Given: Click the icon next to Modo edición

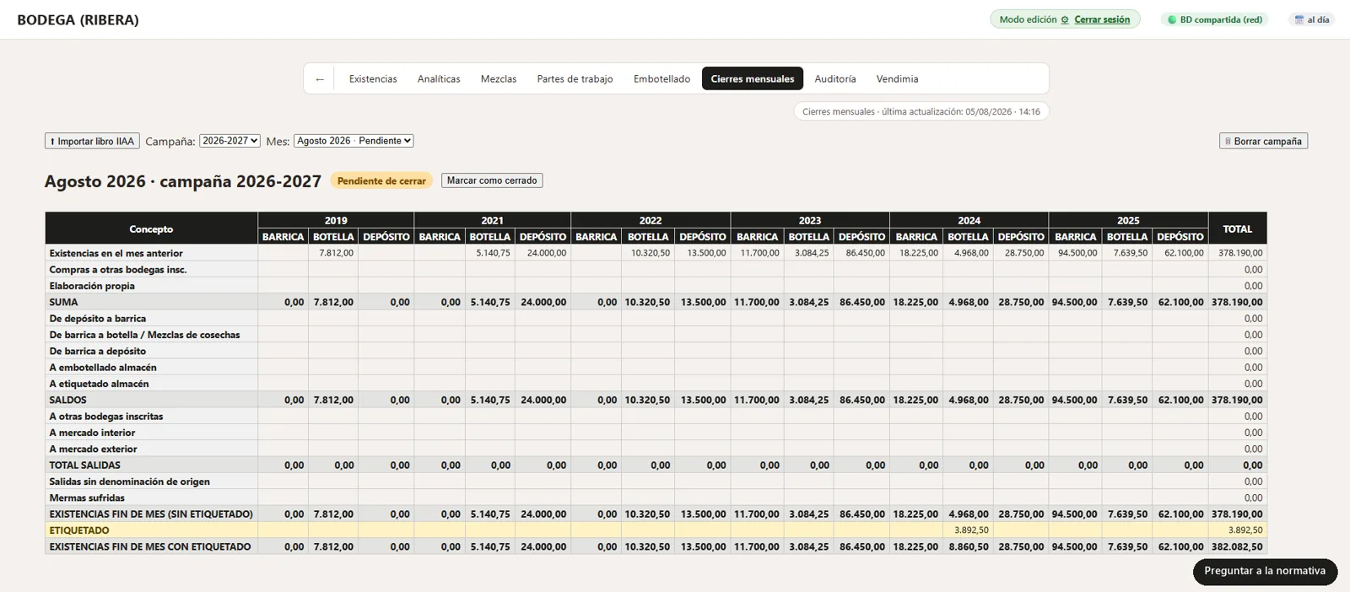Looking at the screenshot, I should [x=1065, y=19].
